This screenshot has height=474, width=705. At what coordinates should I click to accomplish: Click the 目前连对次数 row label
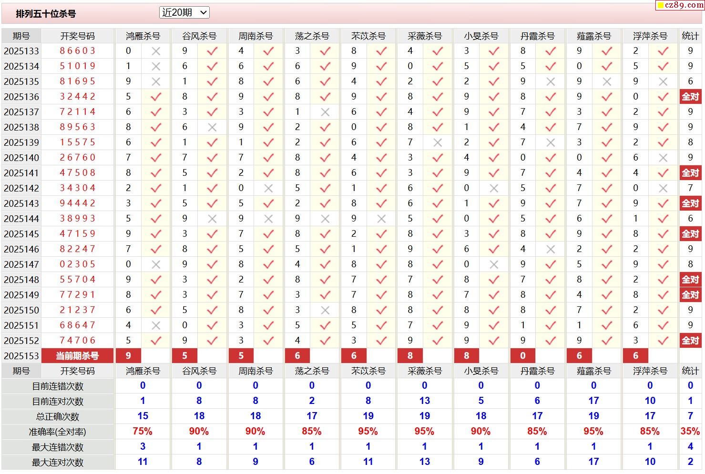pyautogui.click(x=58, y=402)
